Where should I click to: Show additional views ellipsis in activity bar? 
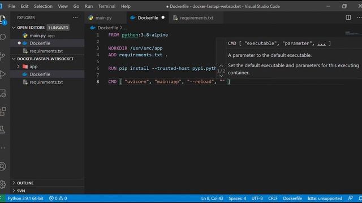pyautogui.click(x=3, y=148)
